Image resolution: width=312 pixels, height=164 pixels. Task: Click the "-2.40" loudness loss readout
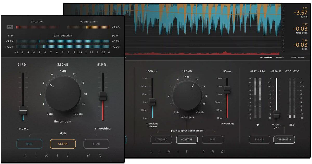pyautogui.click(x=116, y=27)
